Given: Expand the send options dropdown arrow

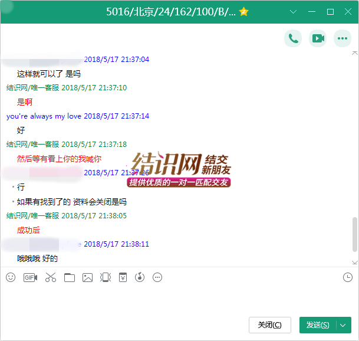Looking at the screenshot, I should (344, 325).
